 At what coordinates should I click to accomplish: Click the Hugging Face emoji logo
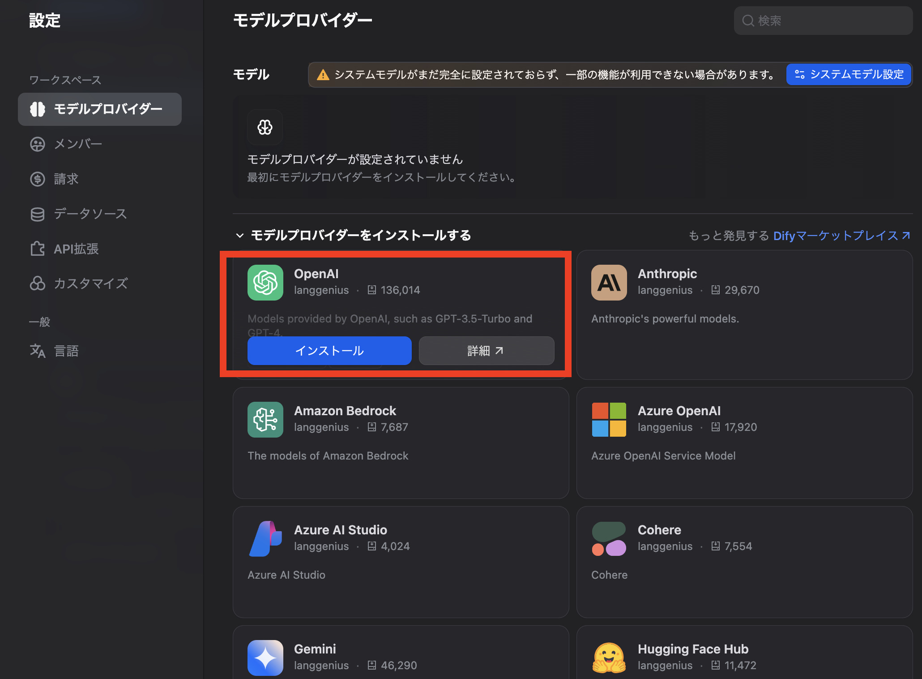[x=609, y=658]
